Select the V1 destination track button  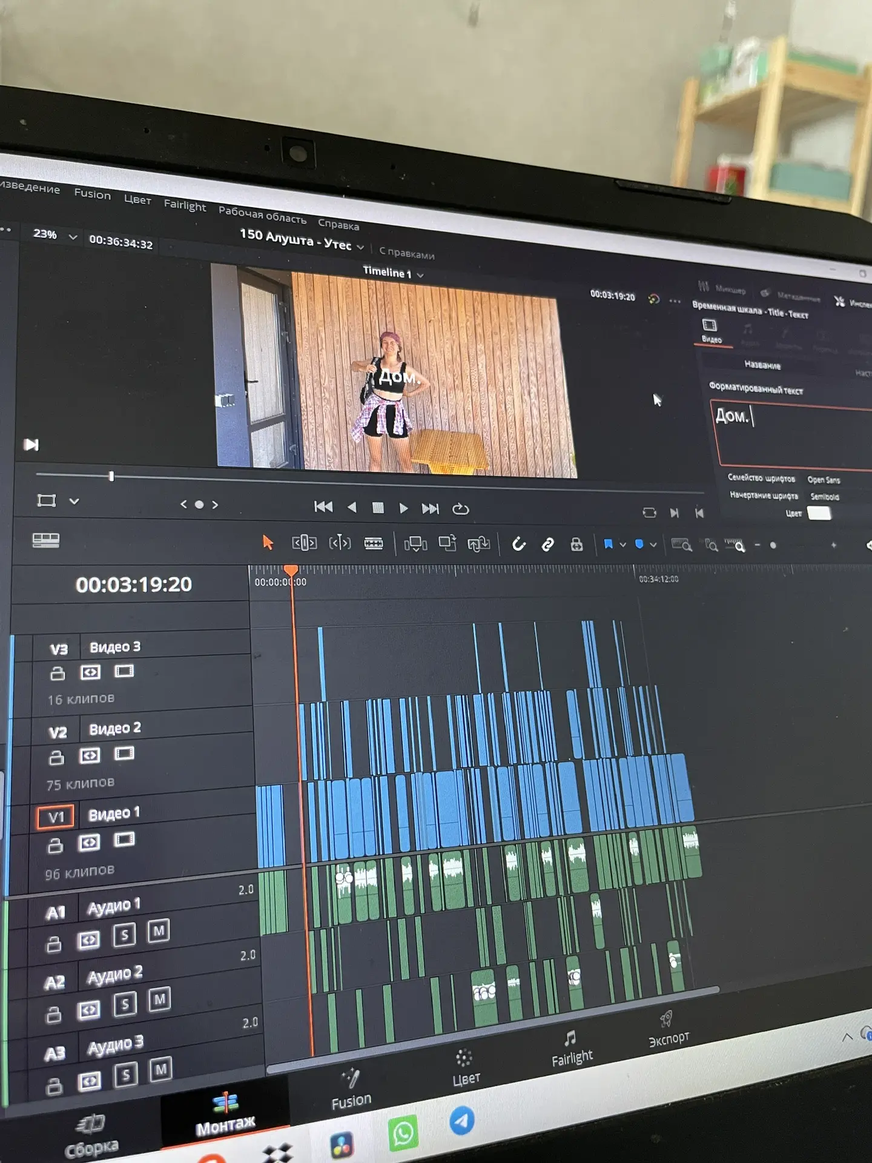(56, 817)
